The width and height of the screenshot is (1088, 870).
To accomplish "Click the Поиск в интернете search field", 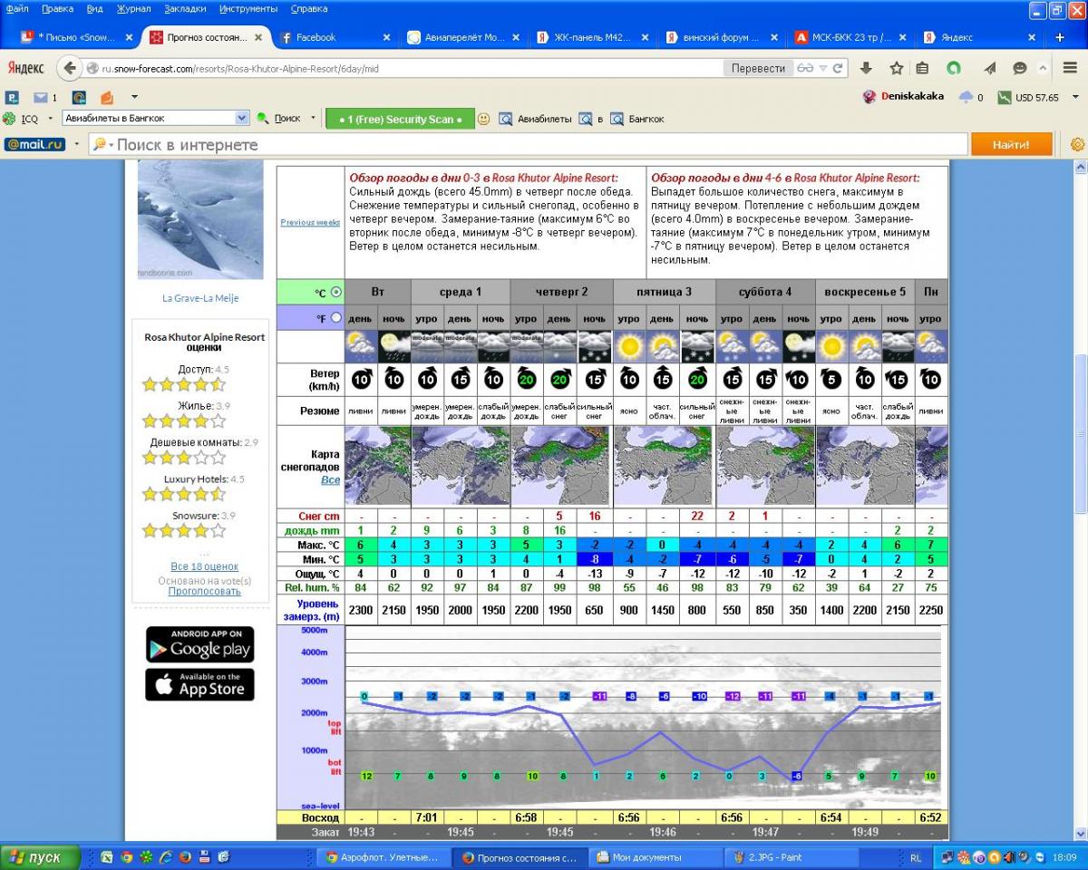I will (x=526, y=144).
